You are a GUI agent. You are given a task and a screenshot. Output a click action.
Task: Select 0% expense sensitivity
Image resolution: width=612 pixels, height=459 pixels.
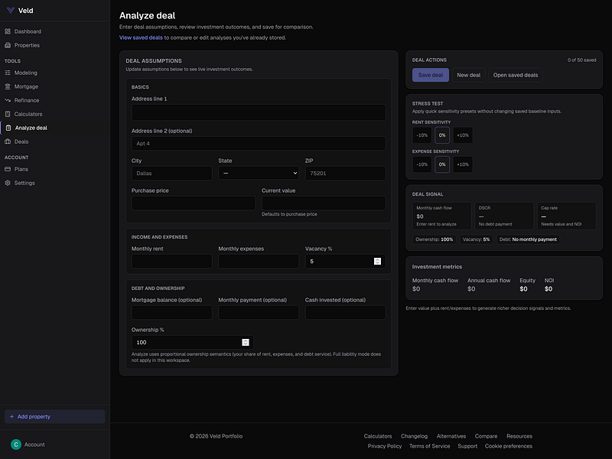click(x=442, y=164)
